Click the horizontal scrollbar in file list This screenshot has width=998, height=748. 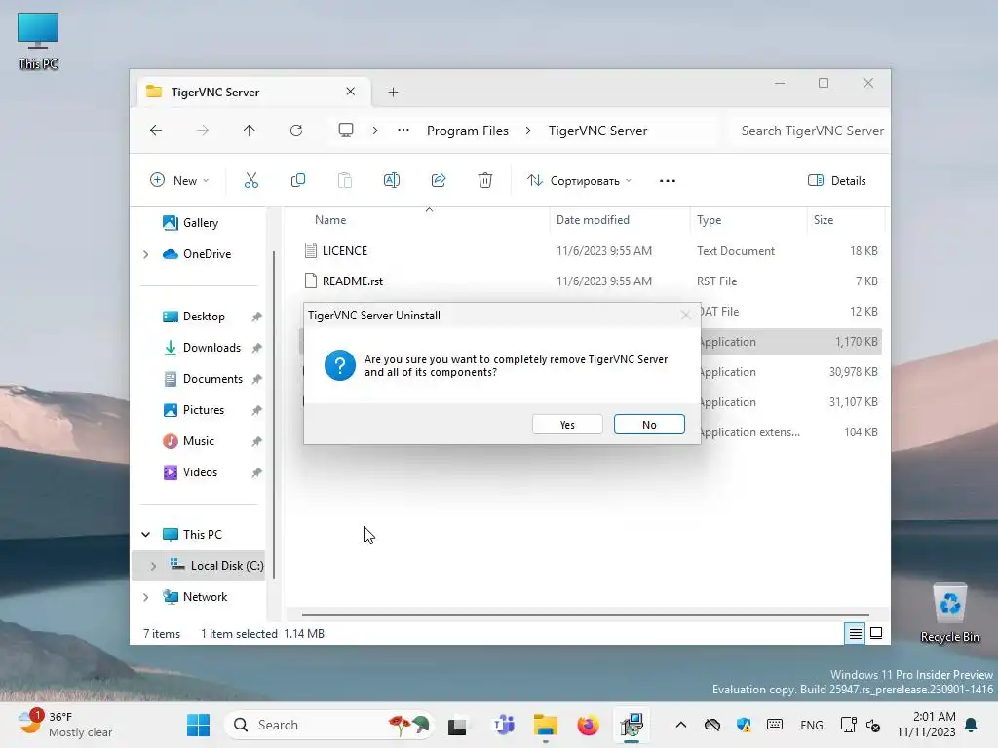click(586, 615)
